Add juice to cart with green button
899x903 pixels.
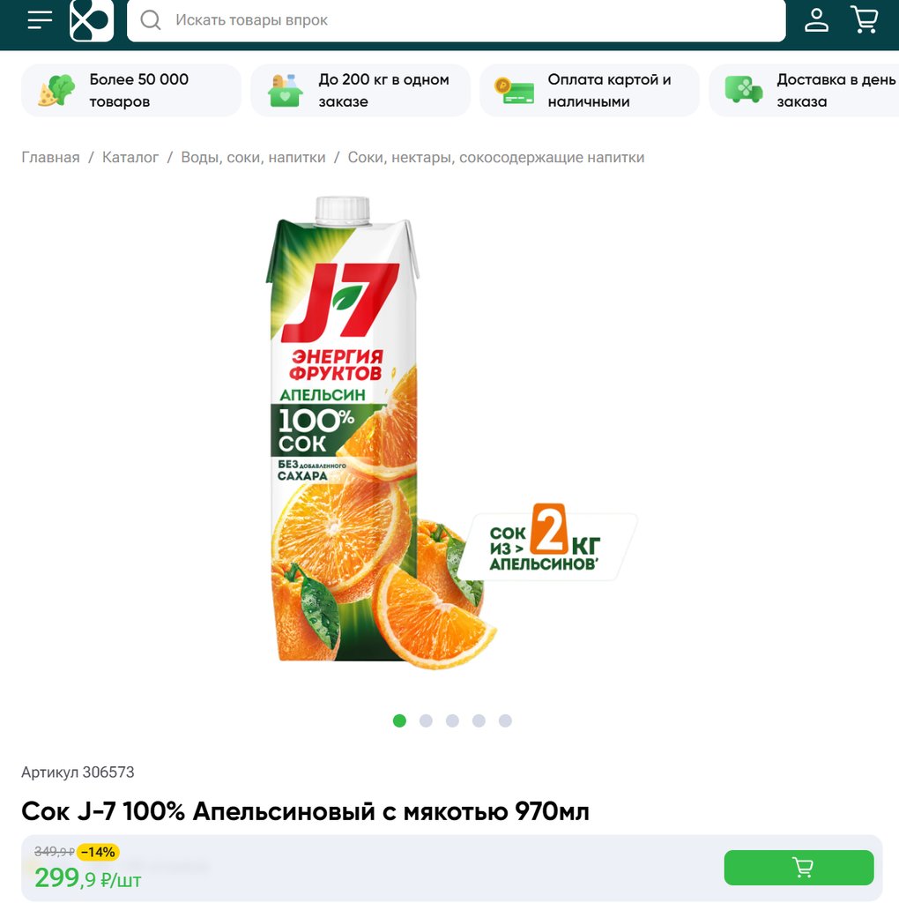(x=799, y=868)
